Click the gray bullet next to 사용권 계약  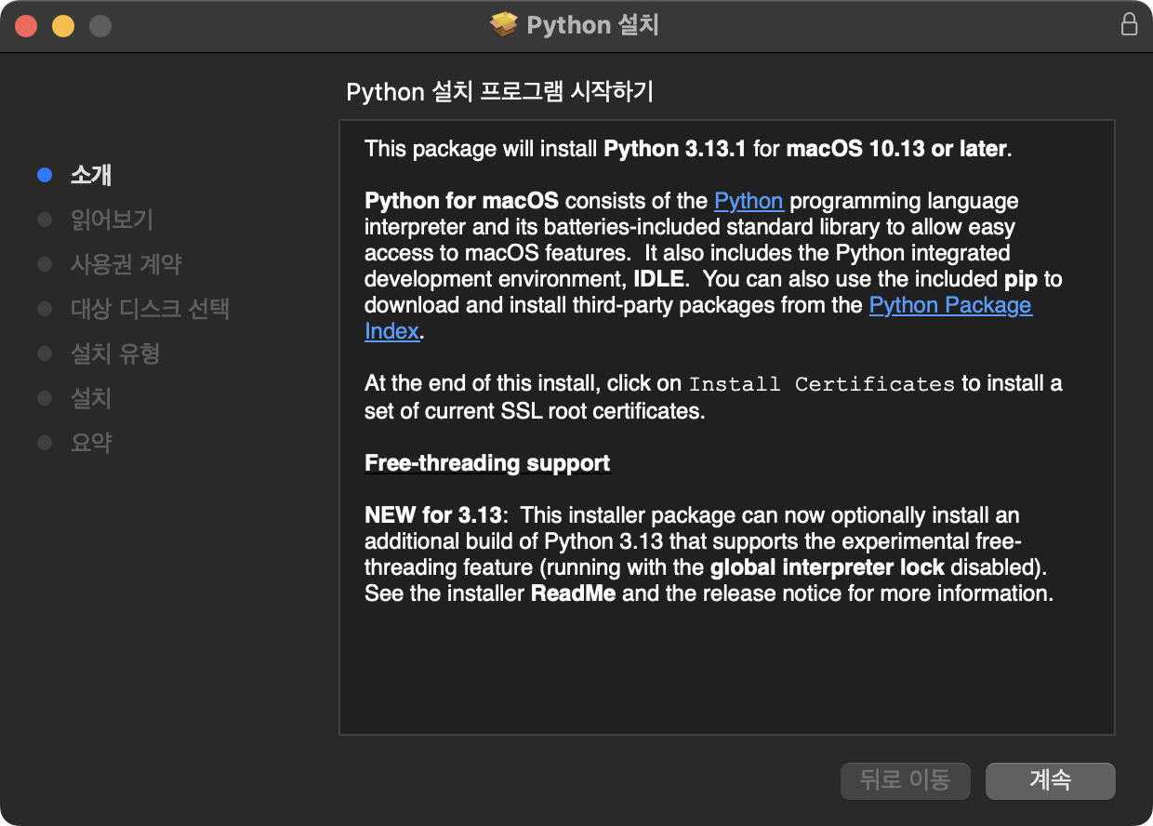(45, 264)
